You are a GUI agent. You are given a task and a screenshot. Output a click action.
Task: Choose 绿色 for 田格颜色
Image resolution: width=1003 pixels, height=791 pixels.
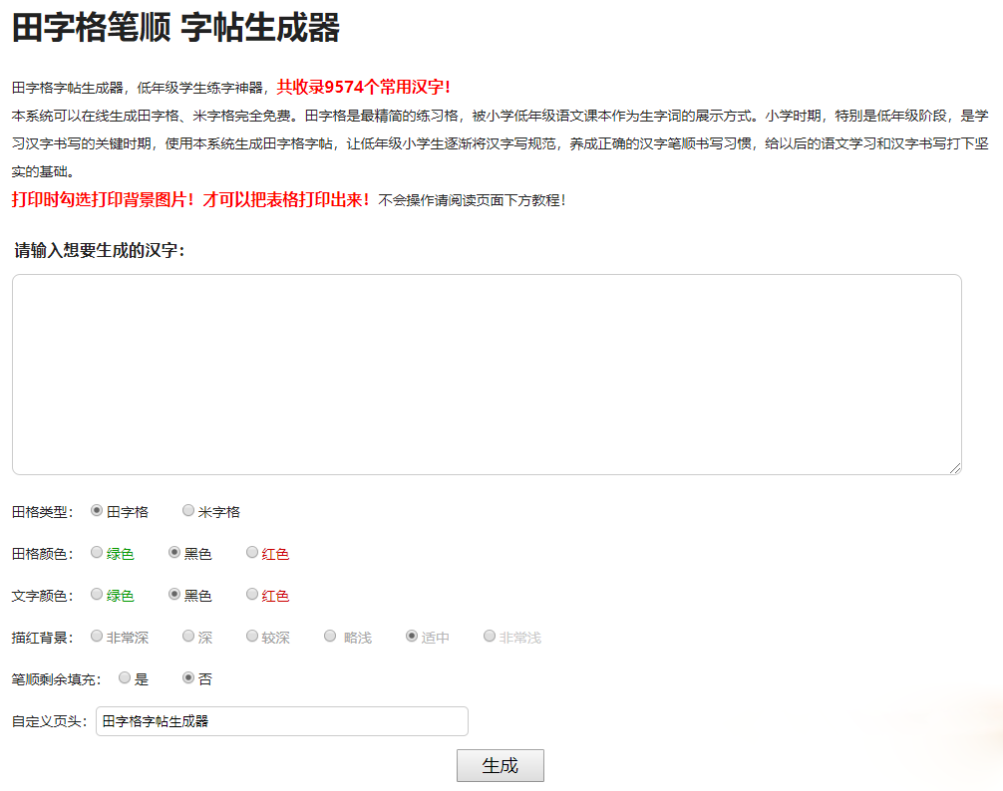[x=97, y=553]
